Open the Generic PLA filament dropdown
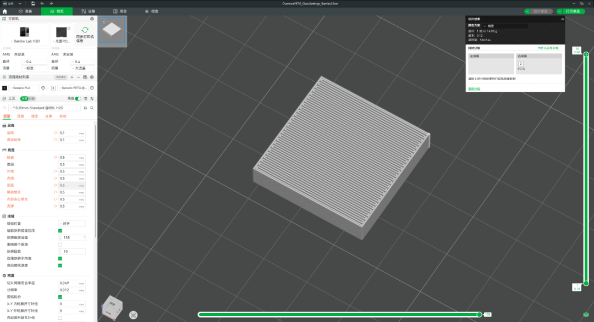The width and height of the screenshot is (594, 322). [24, 88]
